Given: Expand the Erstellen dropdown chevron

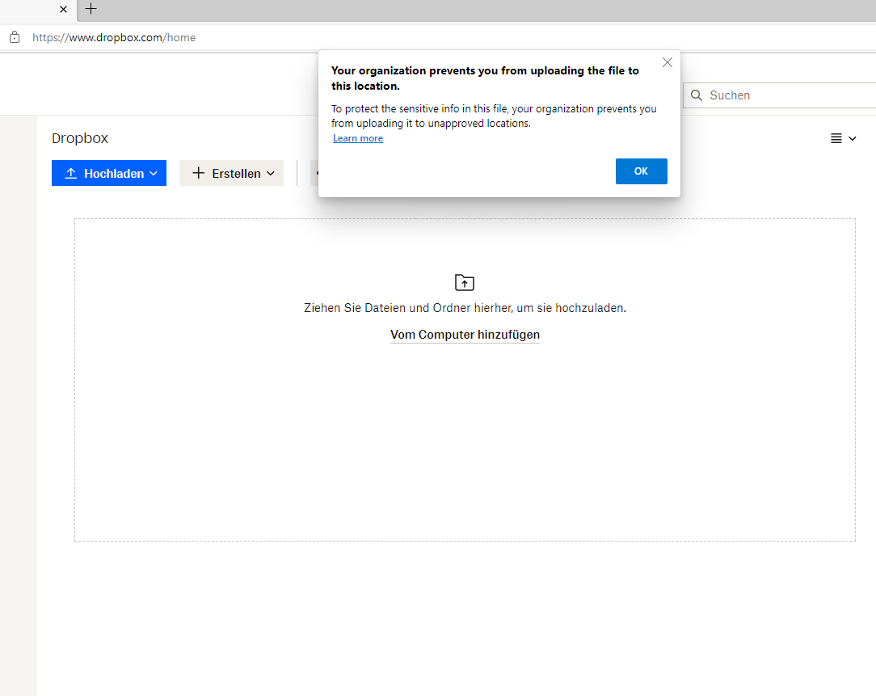Looking at the screenshot, I should pyautogui.click(x=271, y=174).
